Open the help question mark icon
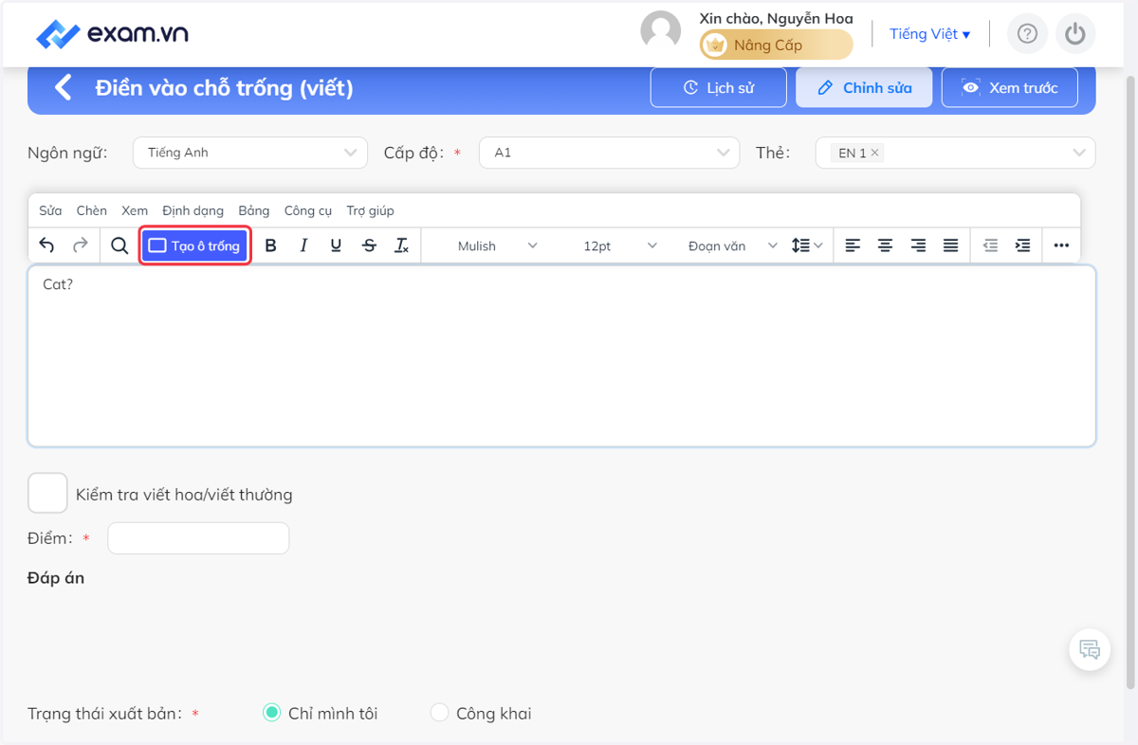1138x745 pixels. coord(1027,34)
